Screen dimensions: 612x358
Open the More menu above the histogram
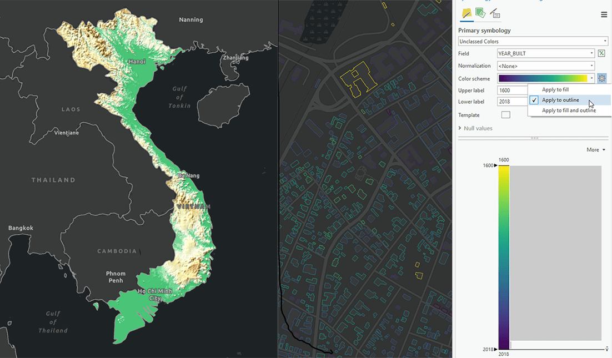[595, 149]
